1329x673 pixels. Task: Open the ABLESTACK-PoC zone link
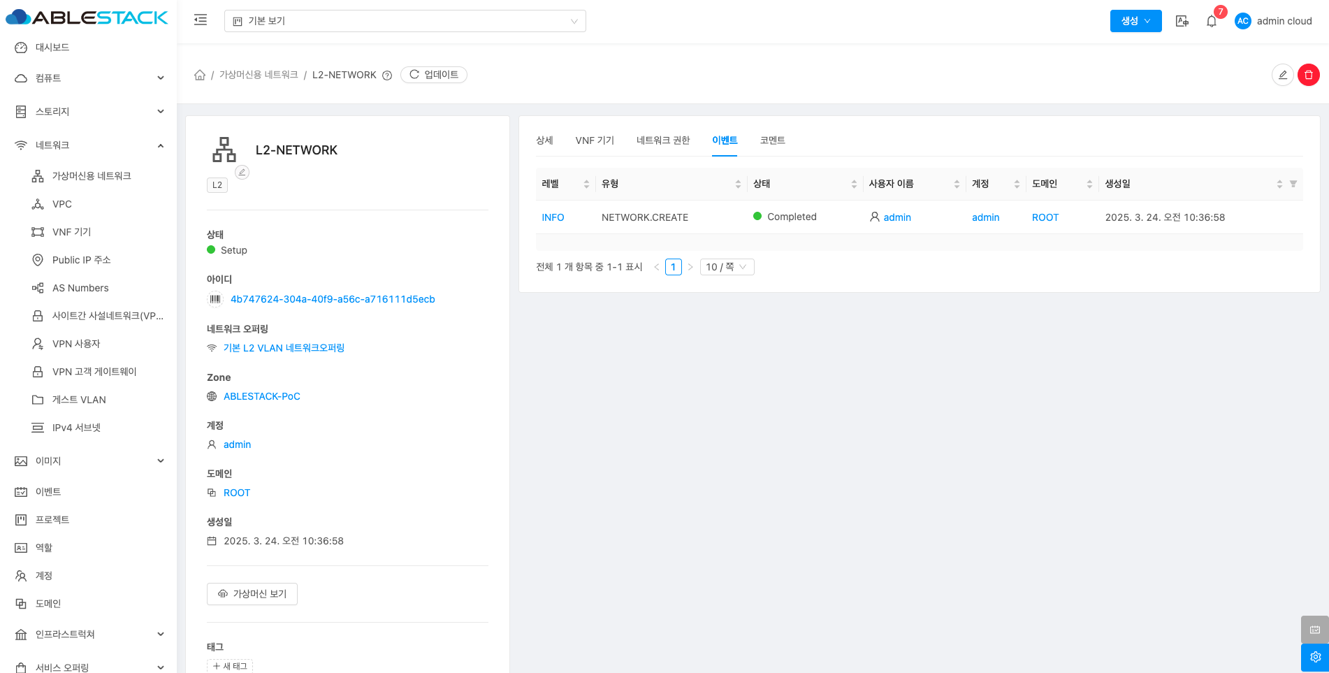pos(261,396)
